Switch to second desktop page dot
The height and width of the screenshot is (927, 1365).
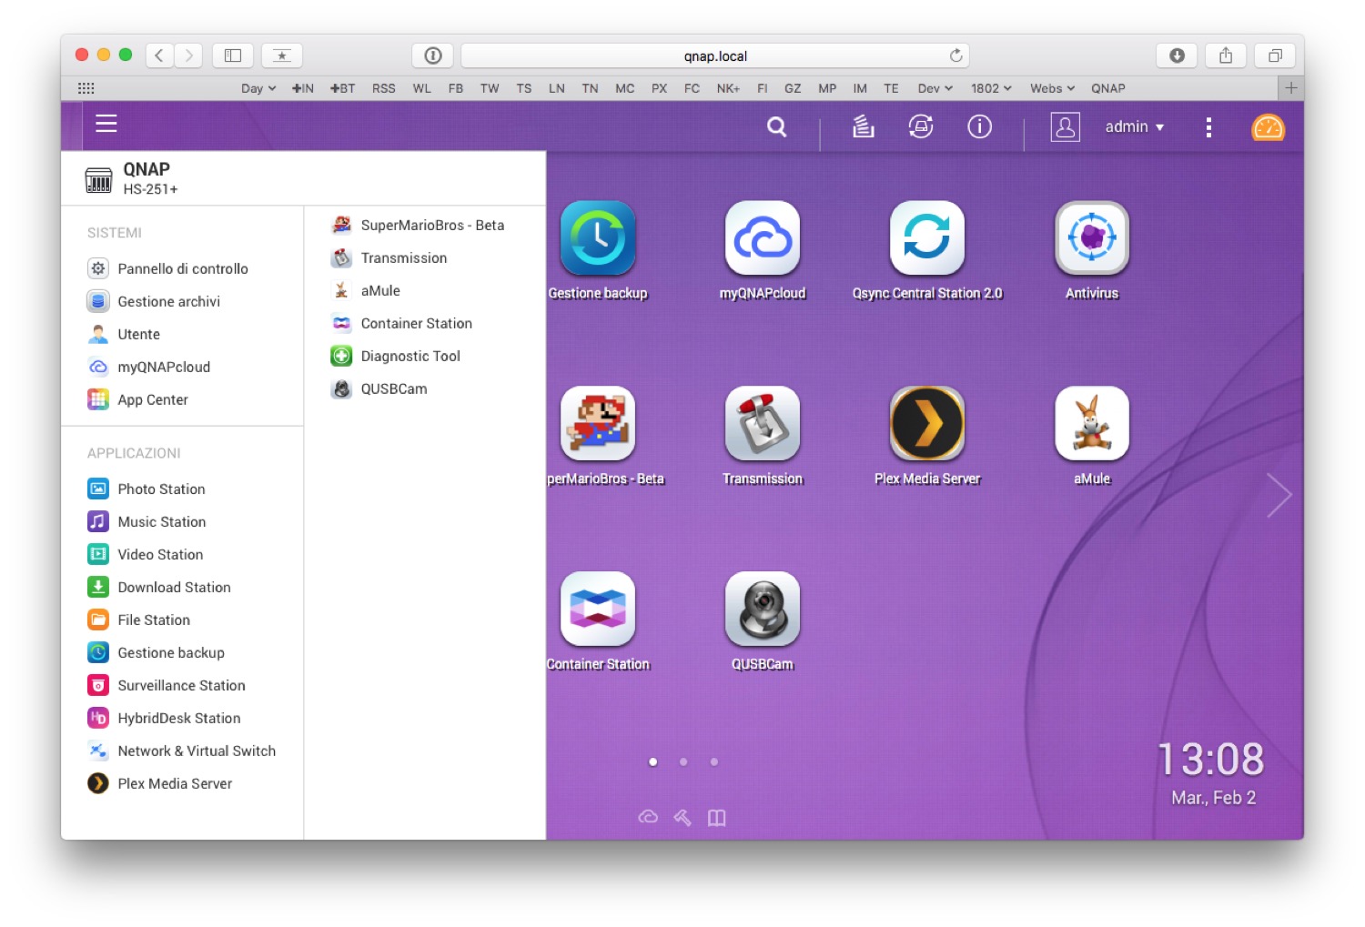pyautogui.click(x=683, y=762)
